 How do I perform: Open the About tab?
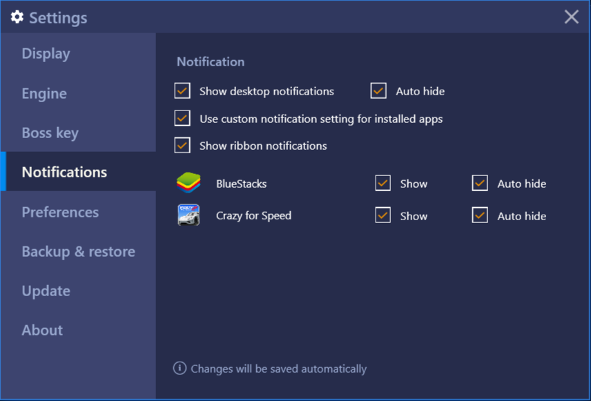[x=78, y=330]
